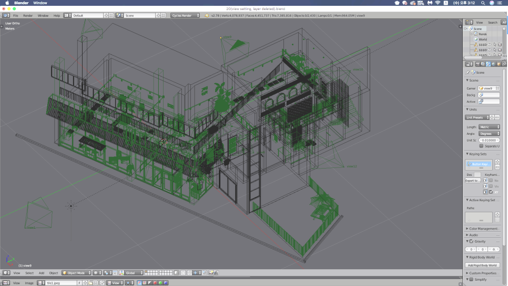Click the Add Rigid Body World button

pos(482,265)
